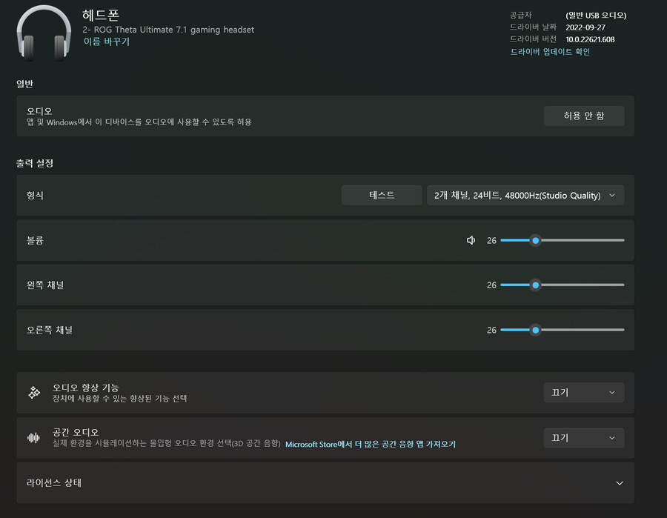Expand the 라이선스 상태 section

point(325,482)
